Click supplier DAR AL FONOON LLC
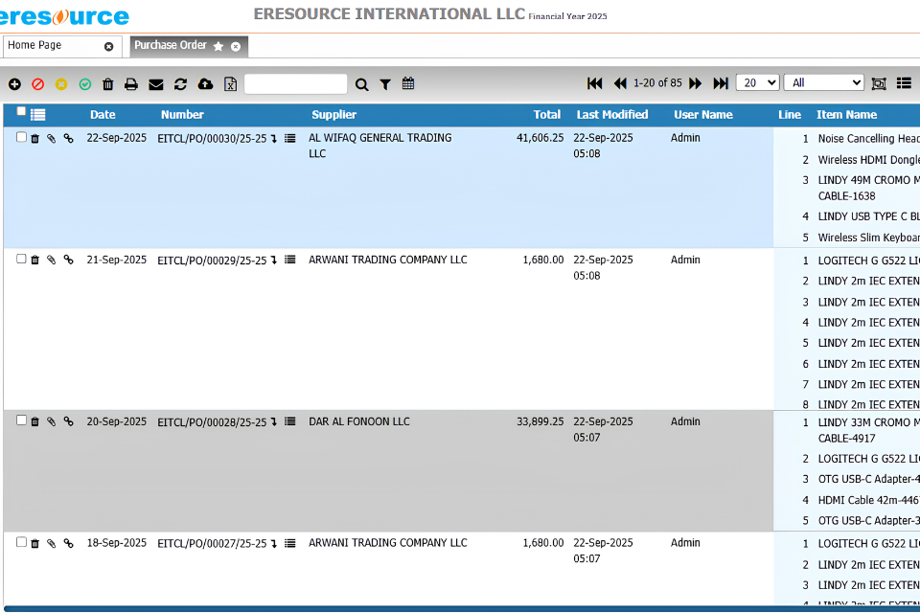This screenshot has width=920, height=613. point(359,421)
